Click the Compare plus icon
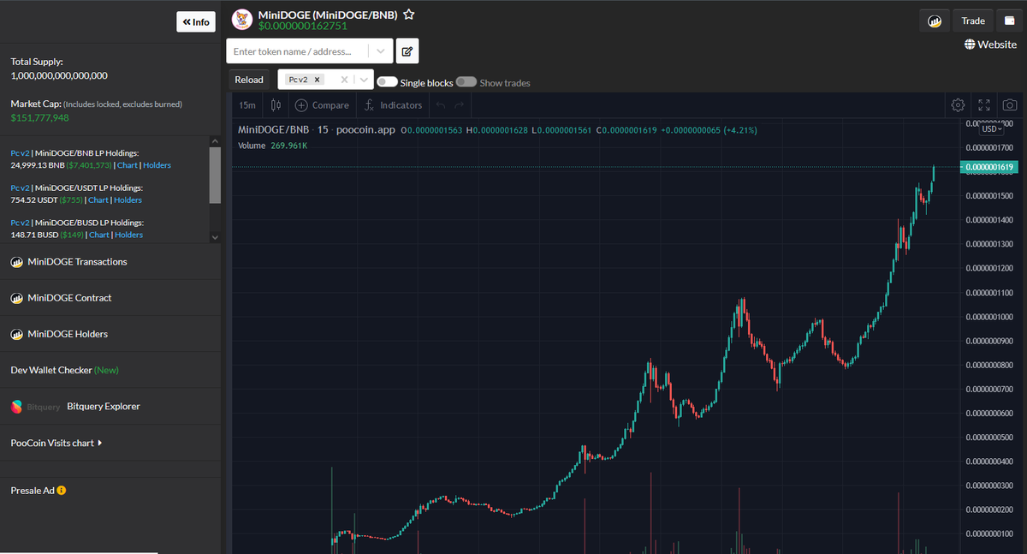Viewport: 1027px width, 554px height. [300, 104]
